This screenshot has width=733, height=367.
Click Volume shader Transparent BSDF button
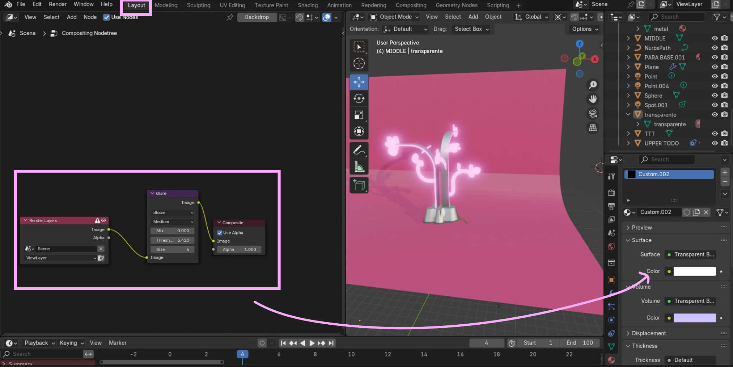coord(690,301)
